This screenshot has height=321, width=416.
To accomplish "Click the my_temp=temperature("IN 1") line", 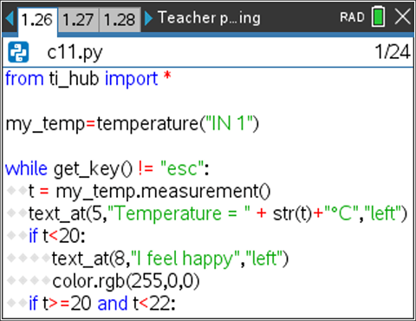I will (133, 124).
